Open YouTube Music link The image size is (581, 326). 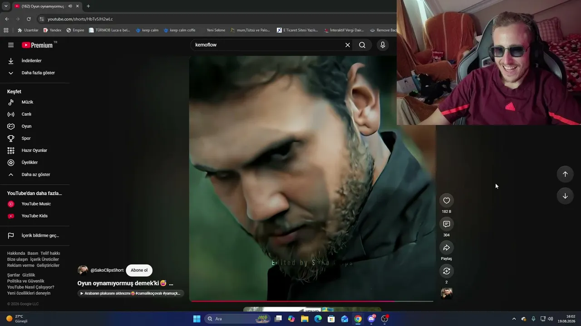point(35,204)
